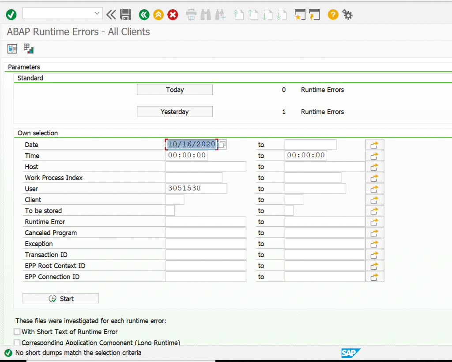Open the command field dropdown
Viewport: 452px width, 362px height.
[x=97, y=13]
